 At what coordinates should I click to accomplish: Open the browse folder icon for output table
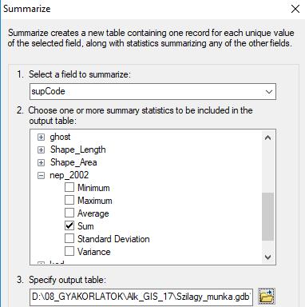pos(267,297)
